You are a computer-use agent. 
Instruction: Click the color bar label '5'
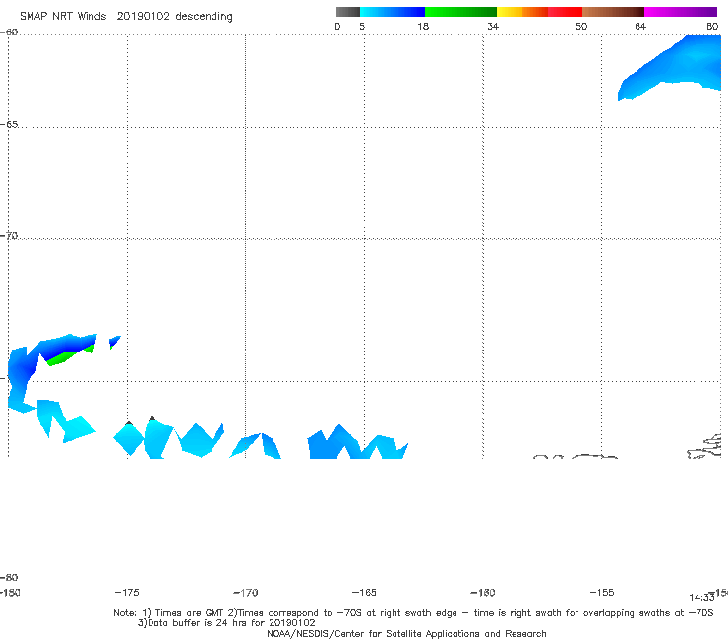[x=362, y=26]
